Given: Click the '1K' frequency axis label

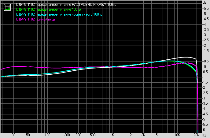Looking at the screenshot, I should point(112,135).
